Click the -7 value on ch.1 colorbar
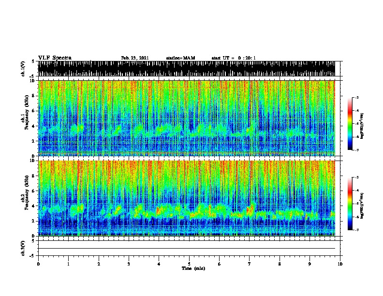This screenshot has height=296, width=383. coord(356,150)
